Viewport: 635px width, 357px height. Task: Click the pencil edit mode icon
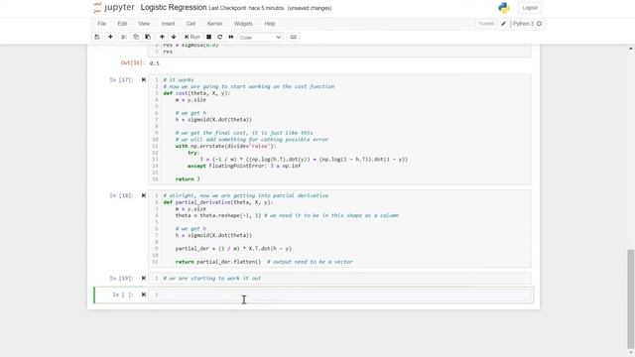click(503, 24)
